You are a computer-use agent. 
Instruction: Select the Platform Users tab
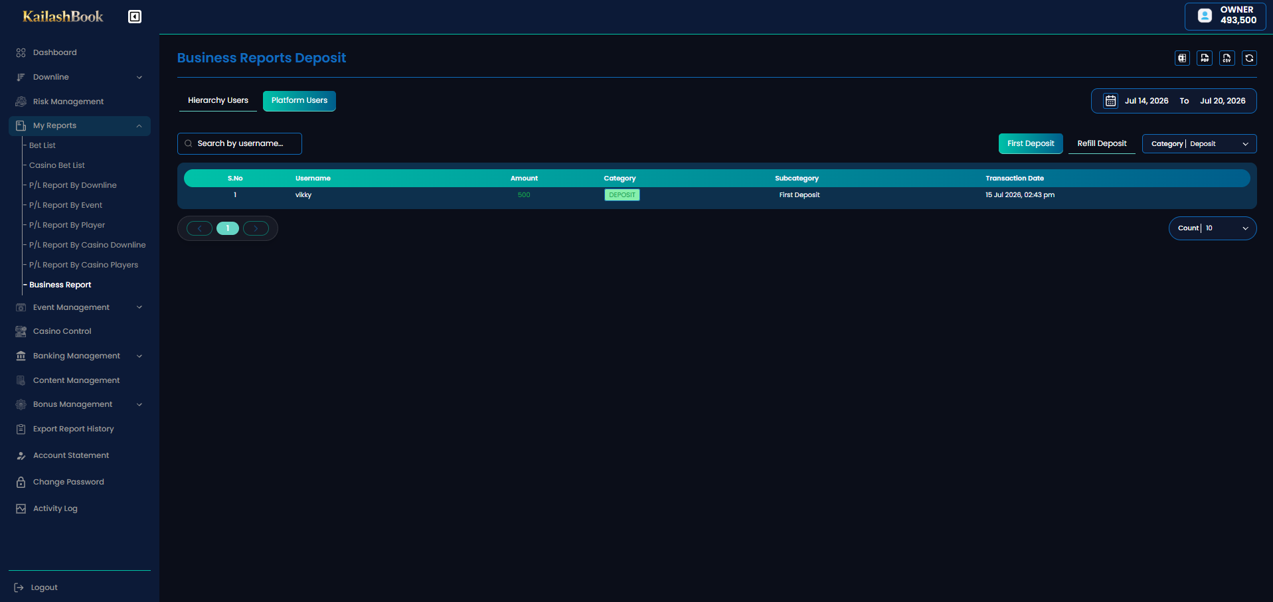tap(299, 101)
